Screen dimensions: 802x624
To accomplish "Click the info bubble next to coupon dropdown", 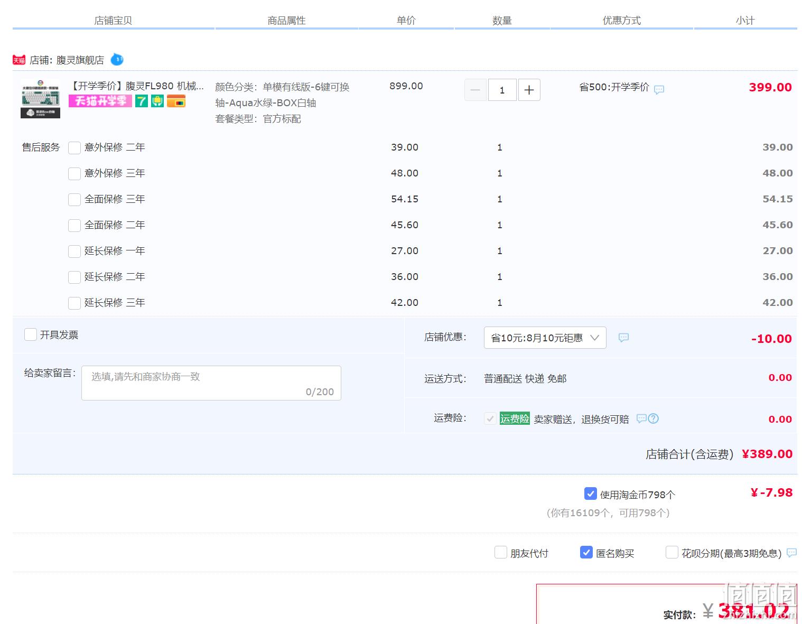I will click(x=623, y=338).
